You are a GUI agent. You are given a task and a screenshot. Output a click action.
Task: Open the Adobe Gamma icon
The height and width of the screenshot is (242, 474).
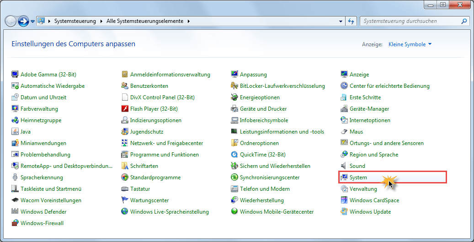pyautogui.click(x=15, y=75)
